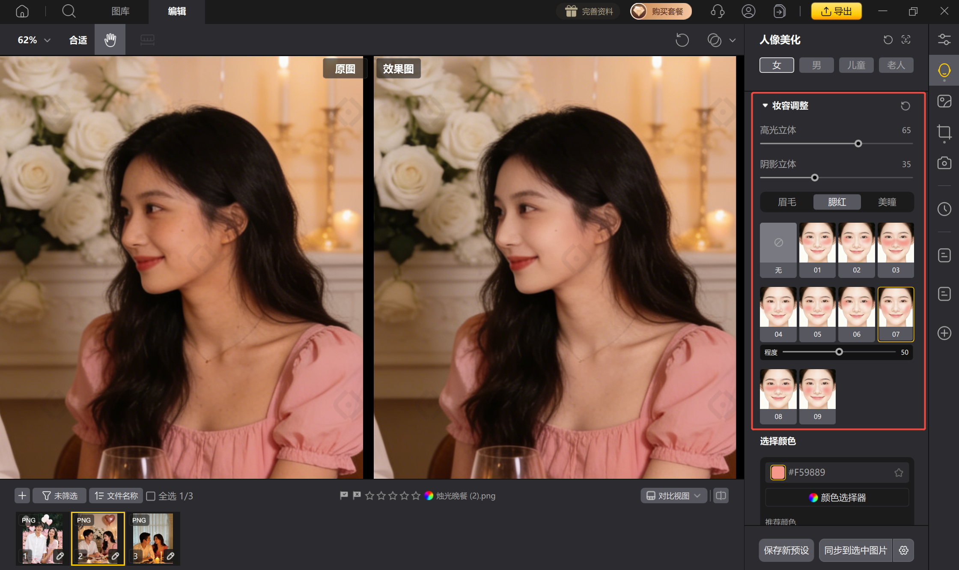Select the 男 gender option

coord(816,65)
